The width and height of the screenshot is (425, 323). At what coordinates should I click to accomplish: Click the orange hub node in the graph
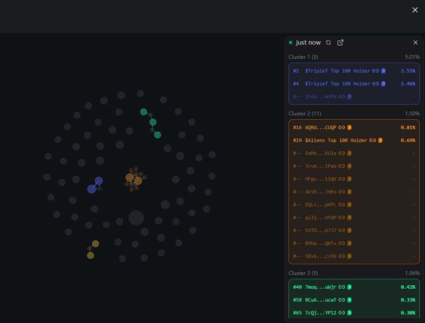click(129, 177)
